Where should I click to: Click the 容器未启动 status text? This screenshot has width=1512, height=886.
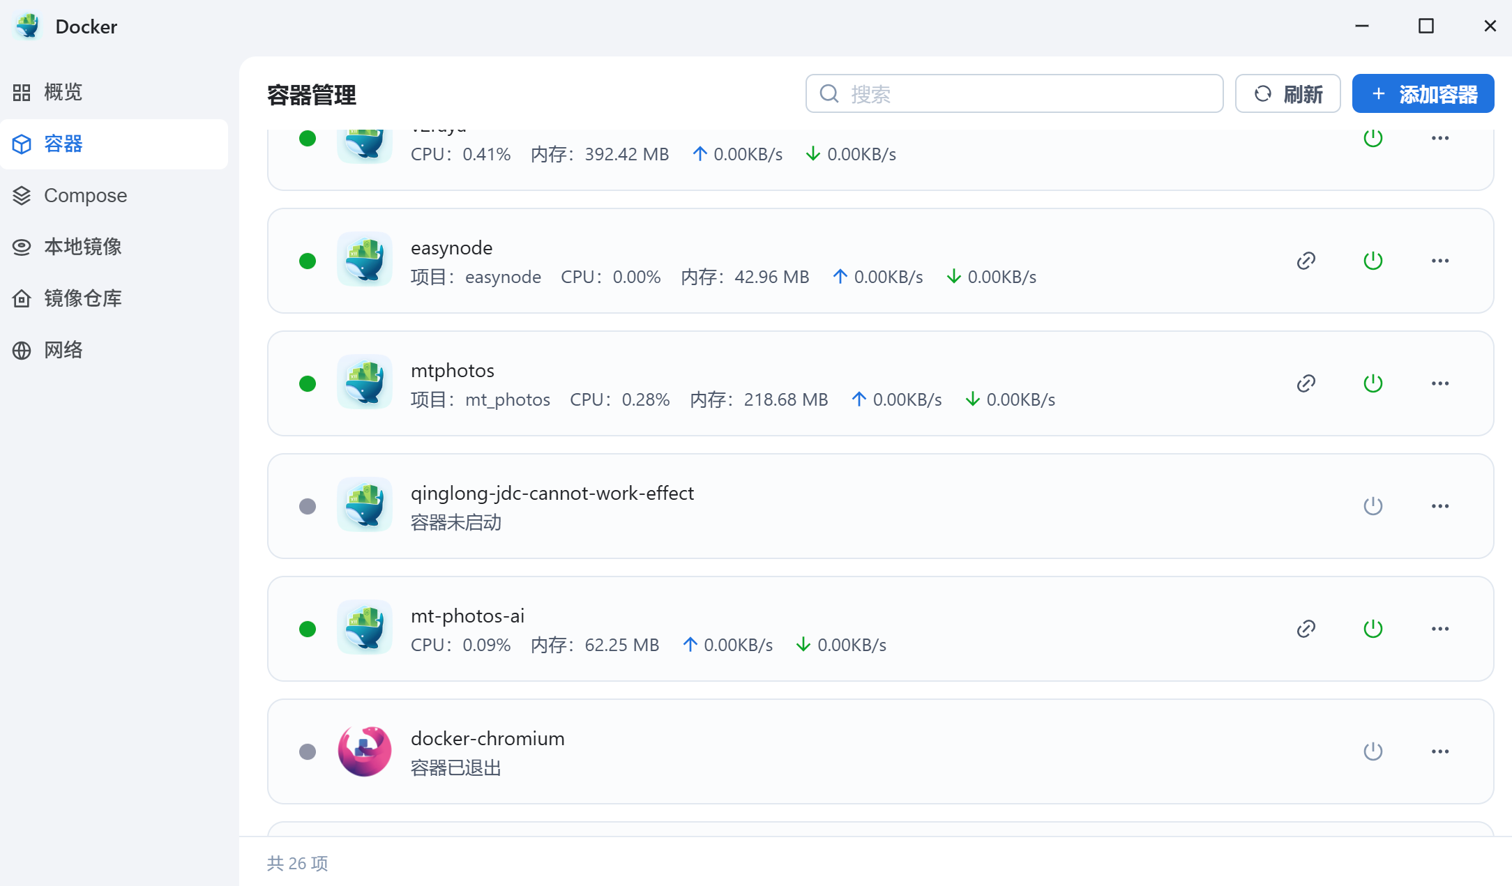[456, 523]
